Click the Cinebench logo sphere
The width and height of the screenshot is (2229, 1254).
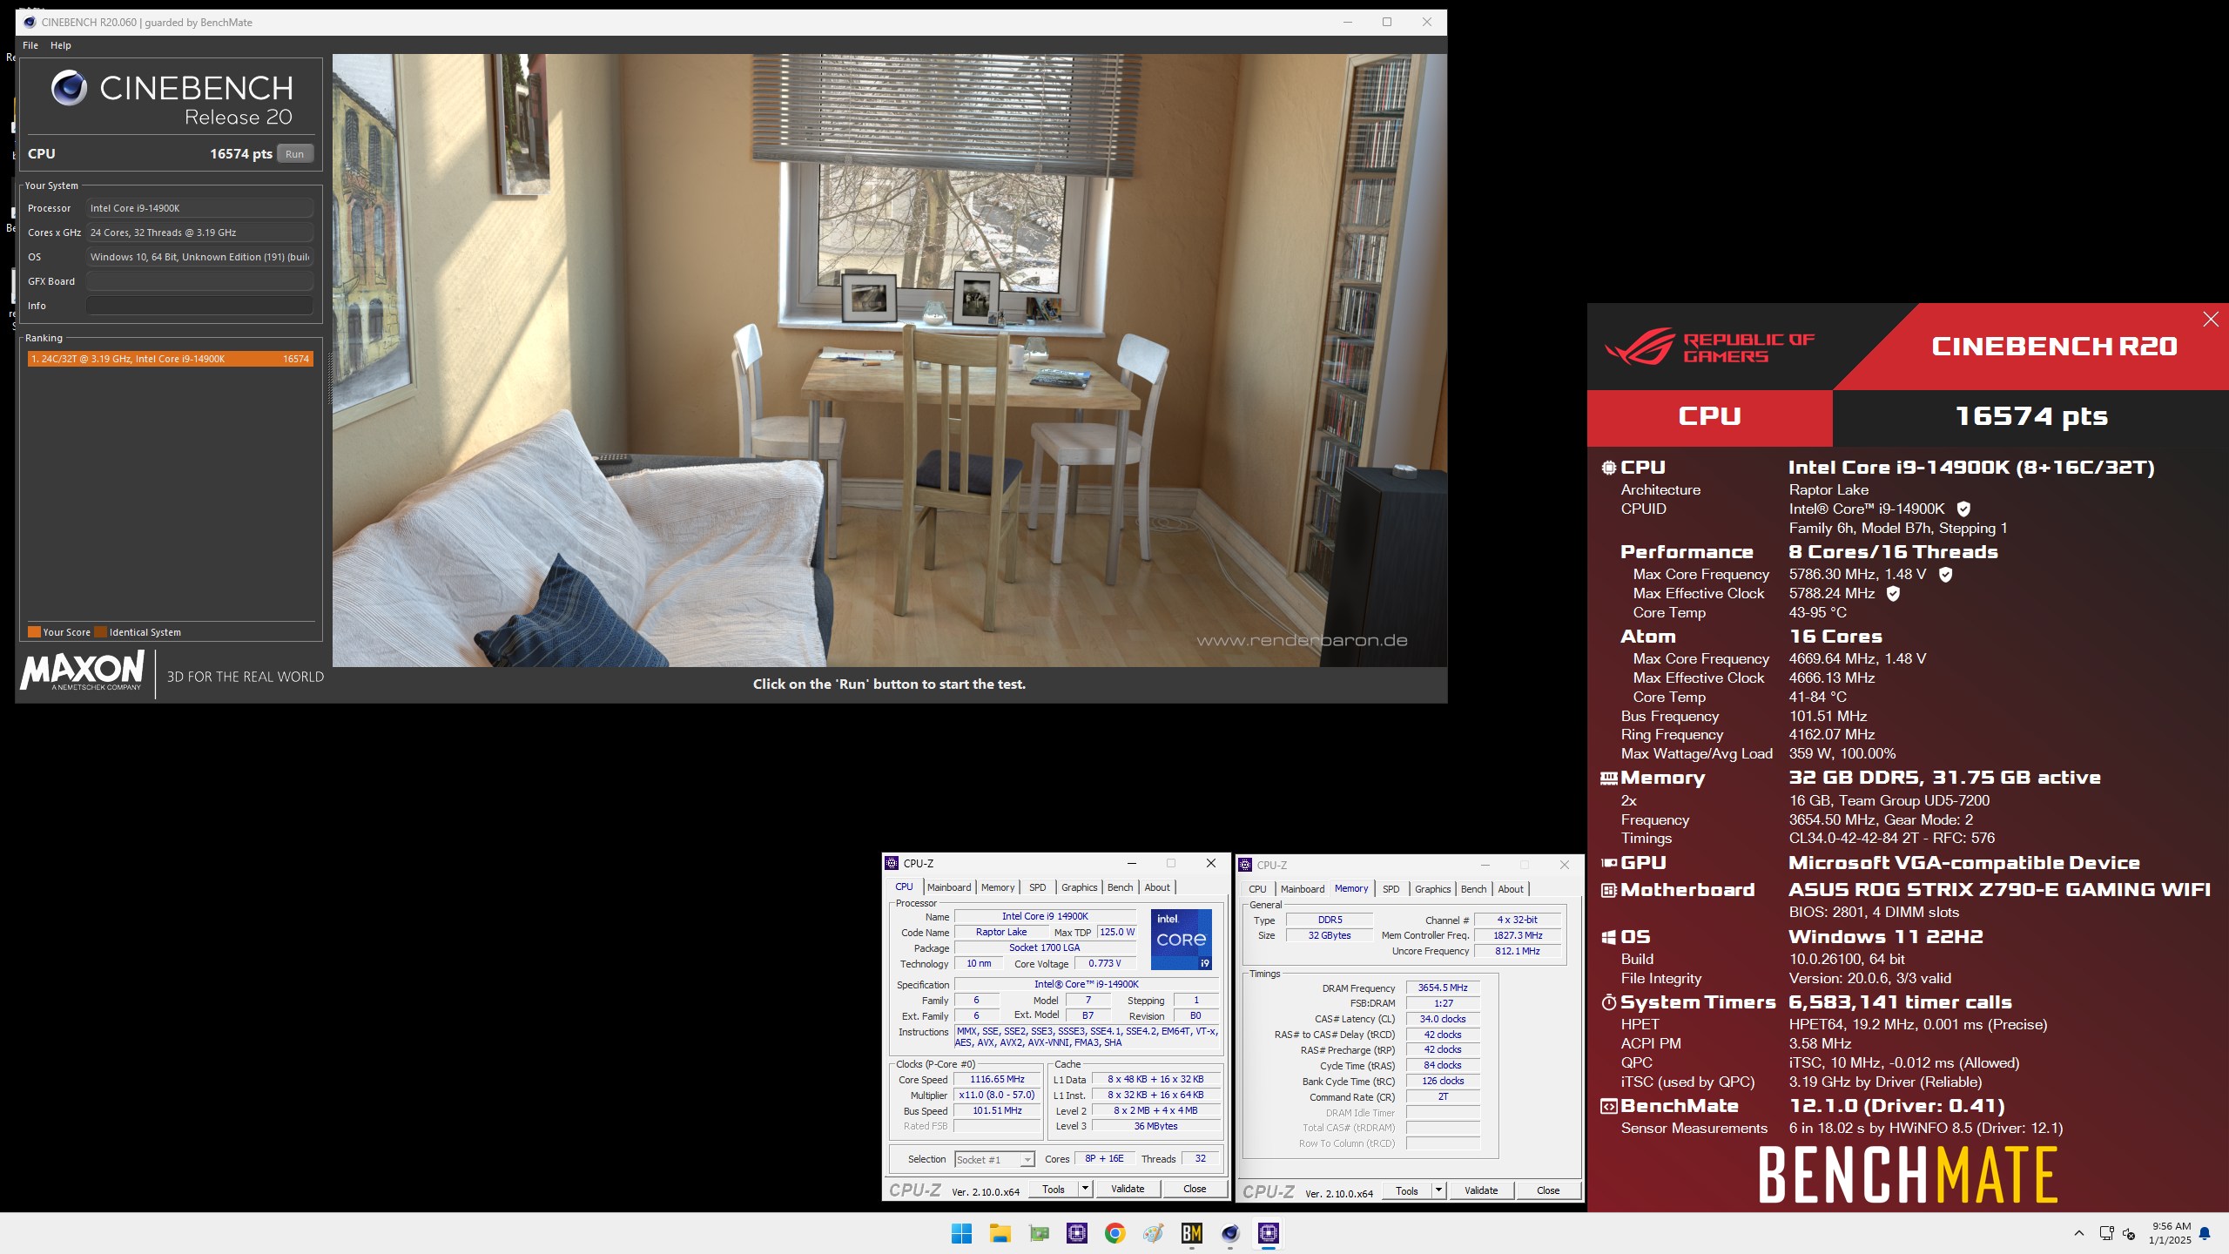pos(69,88)
